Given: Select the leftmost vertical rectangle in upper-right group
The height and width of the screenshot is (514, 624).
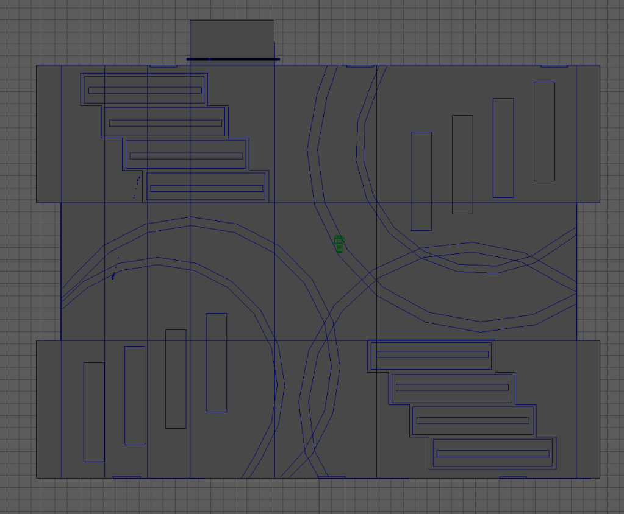Looking at the screenshot, I should [421, 181].
